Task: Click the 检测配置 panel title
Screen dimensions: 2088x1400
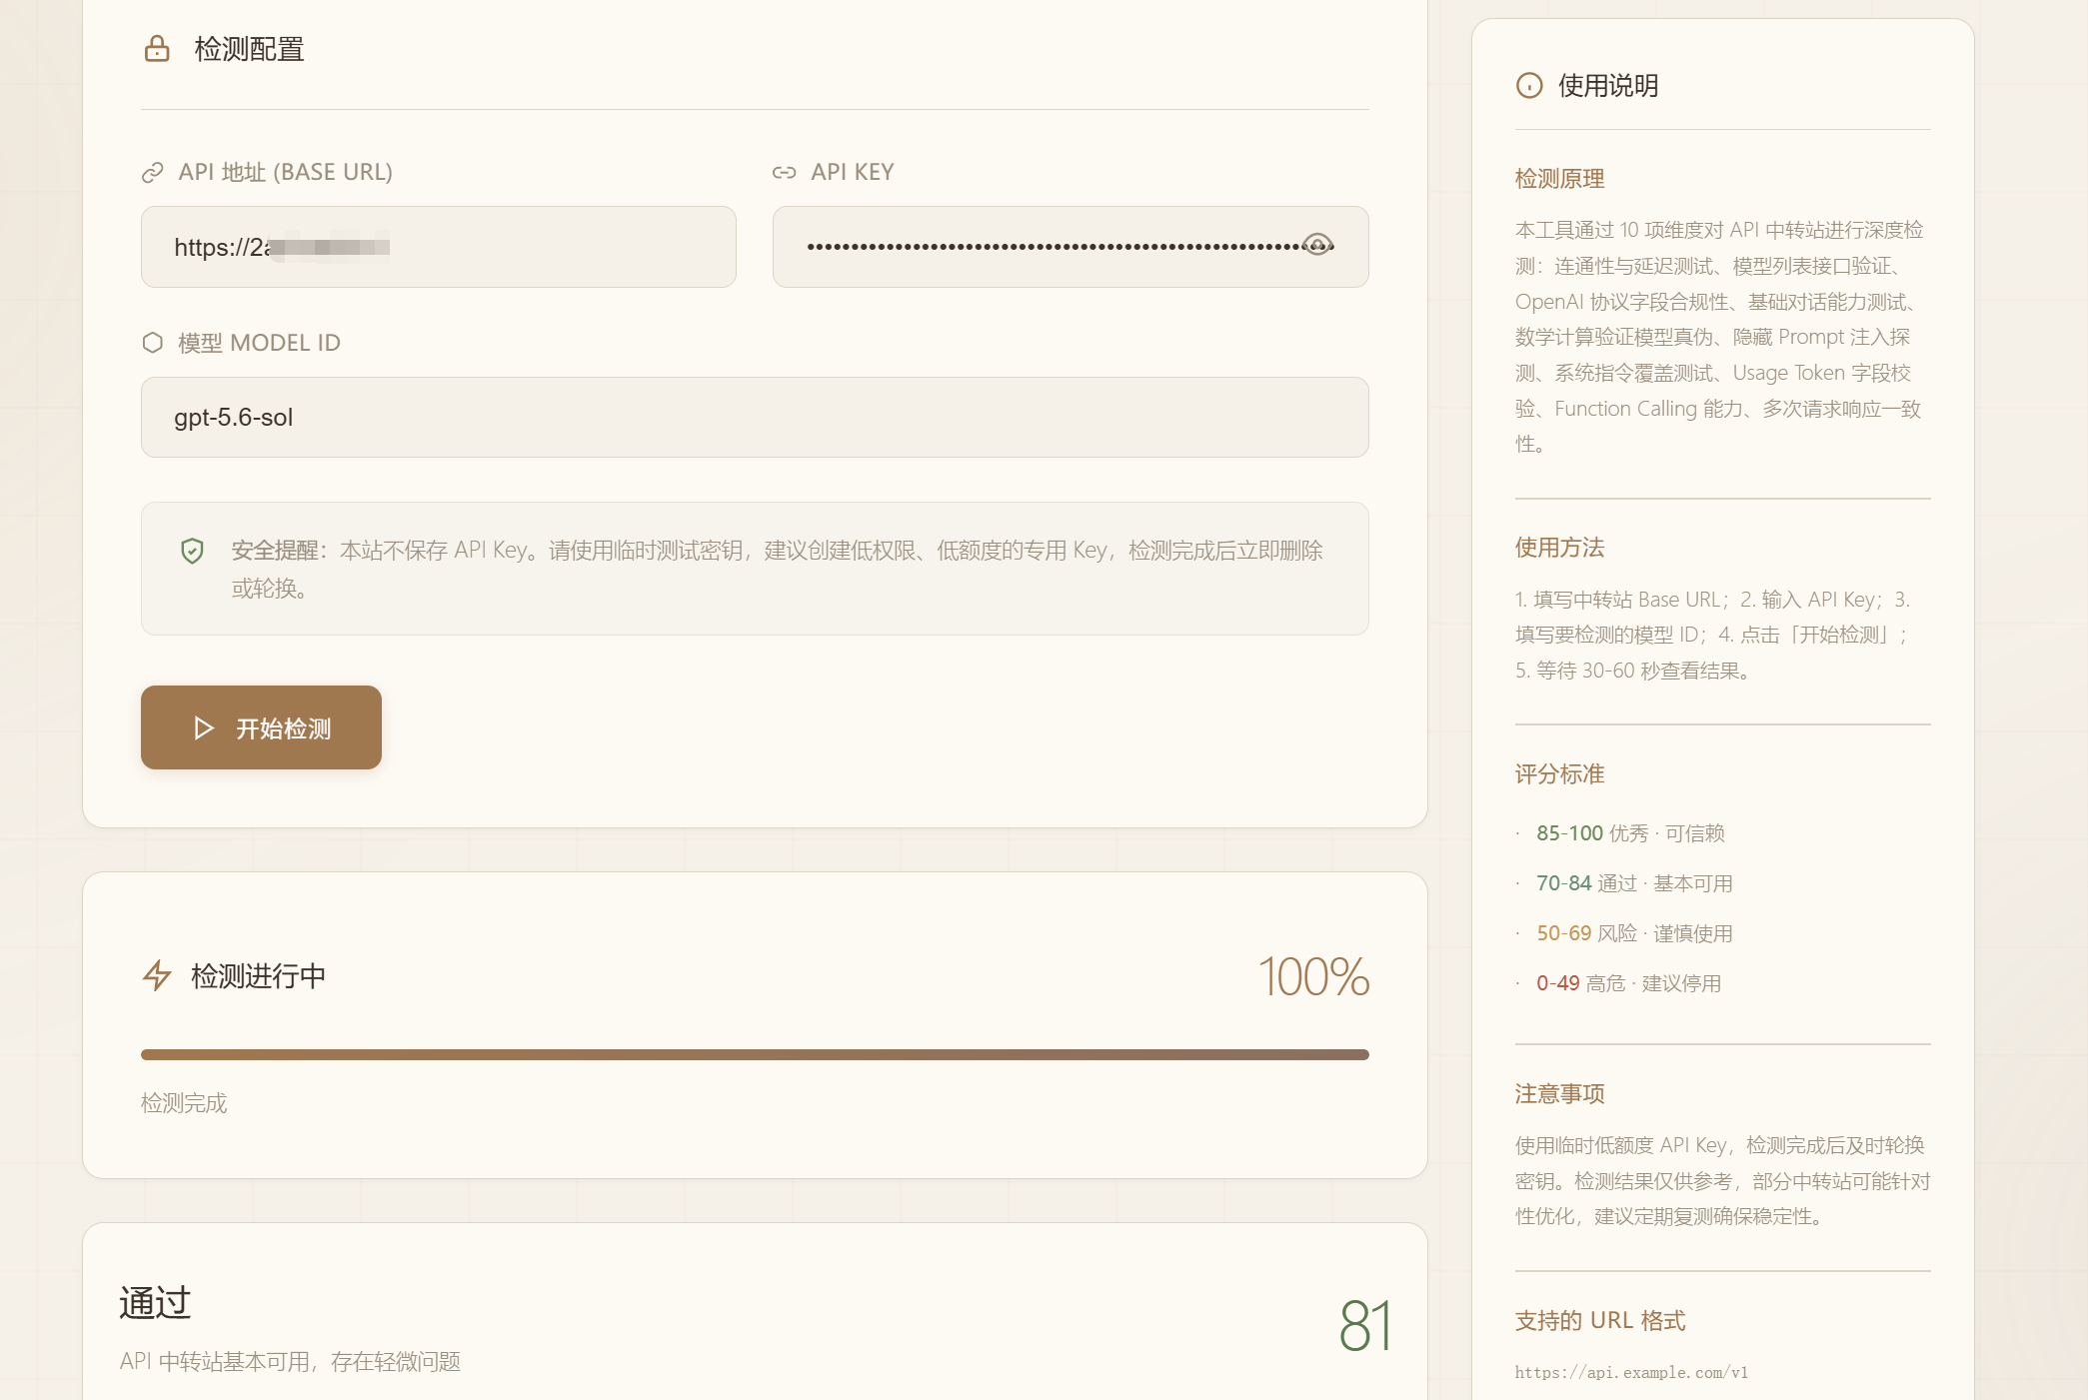Action: [249, 49]
